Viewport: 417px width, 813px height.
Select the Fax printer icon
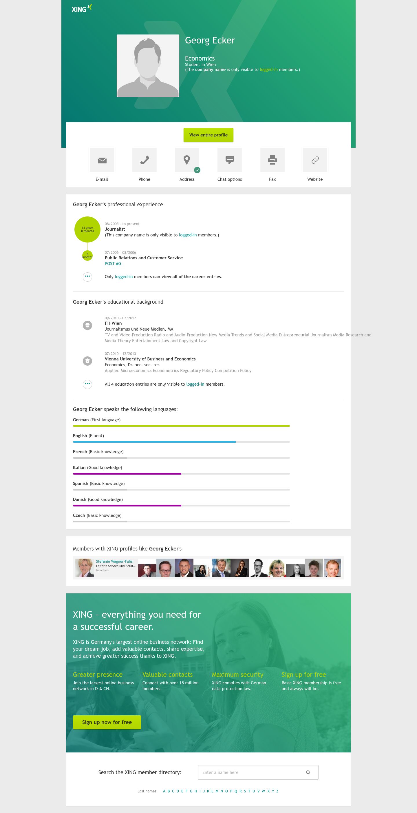272,160
